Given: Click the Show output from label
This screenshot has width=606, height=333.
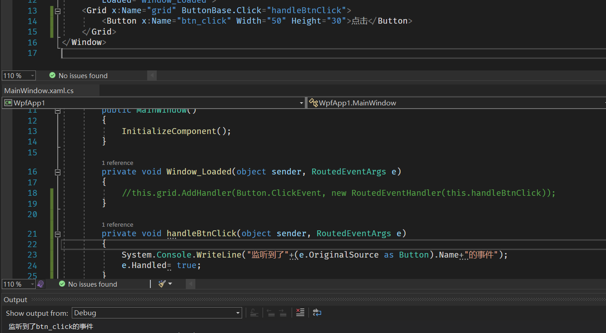Looking at the screenshot, I should pos(37,313).
